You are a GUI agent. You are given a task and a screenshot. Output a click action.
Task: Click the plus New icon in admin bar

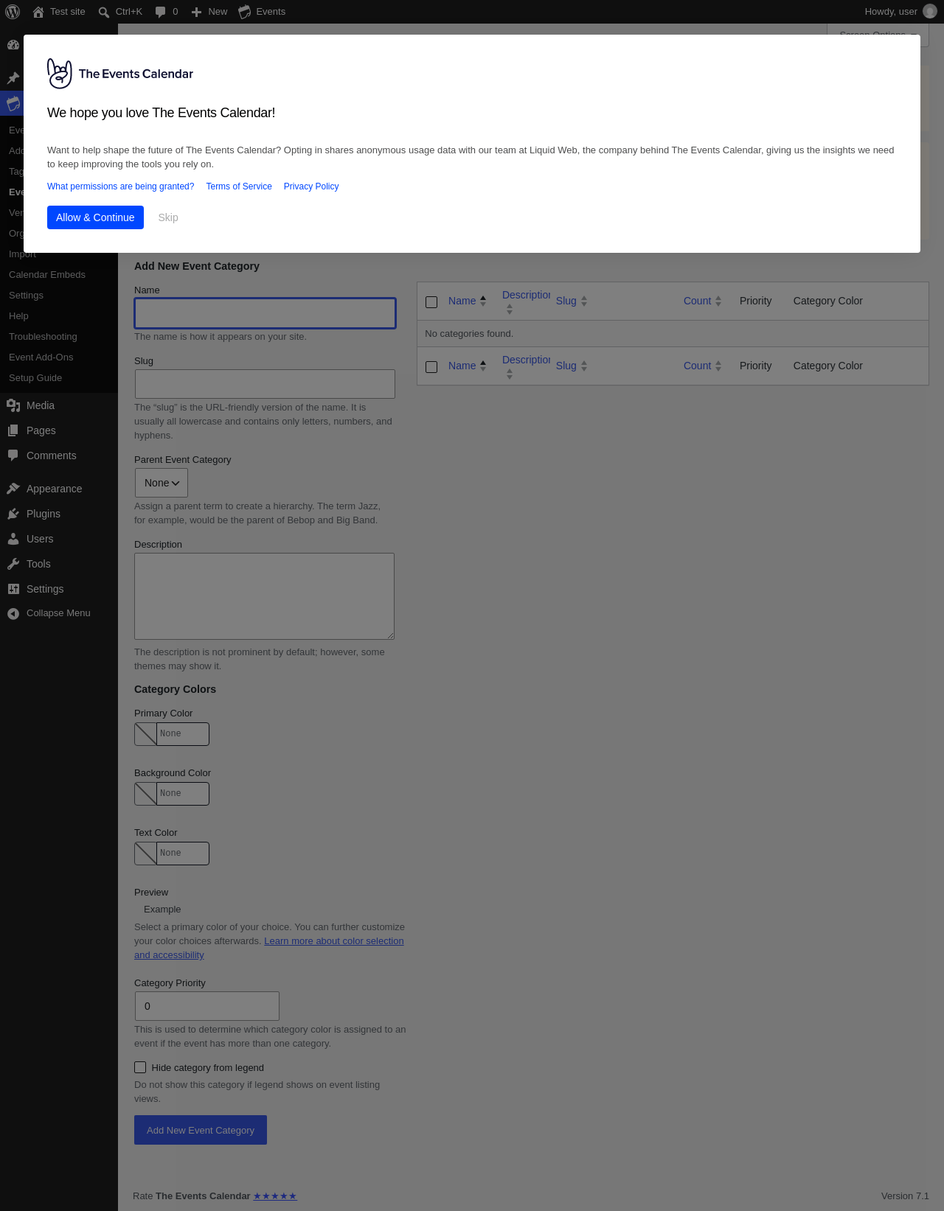pyautogui.click(x=196, y=12)
